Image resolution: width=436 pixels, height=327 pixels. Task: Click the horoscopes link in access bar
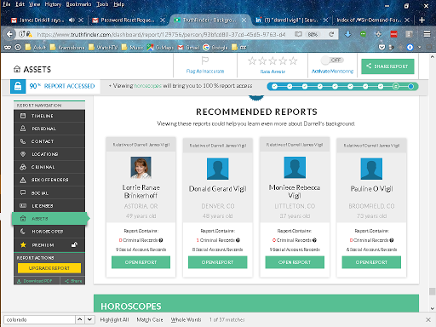click(148, 86)
